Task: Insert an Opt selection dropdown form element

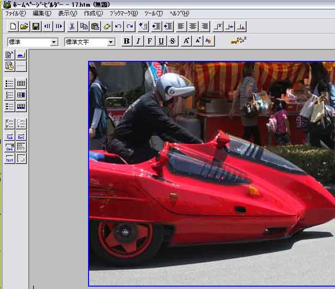Action: pos(10,147)
